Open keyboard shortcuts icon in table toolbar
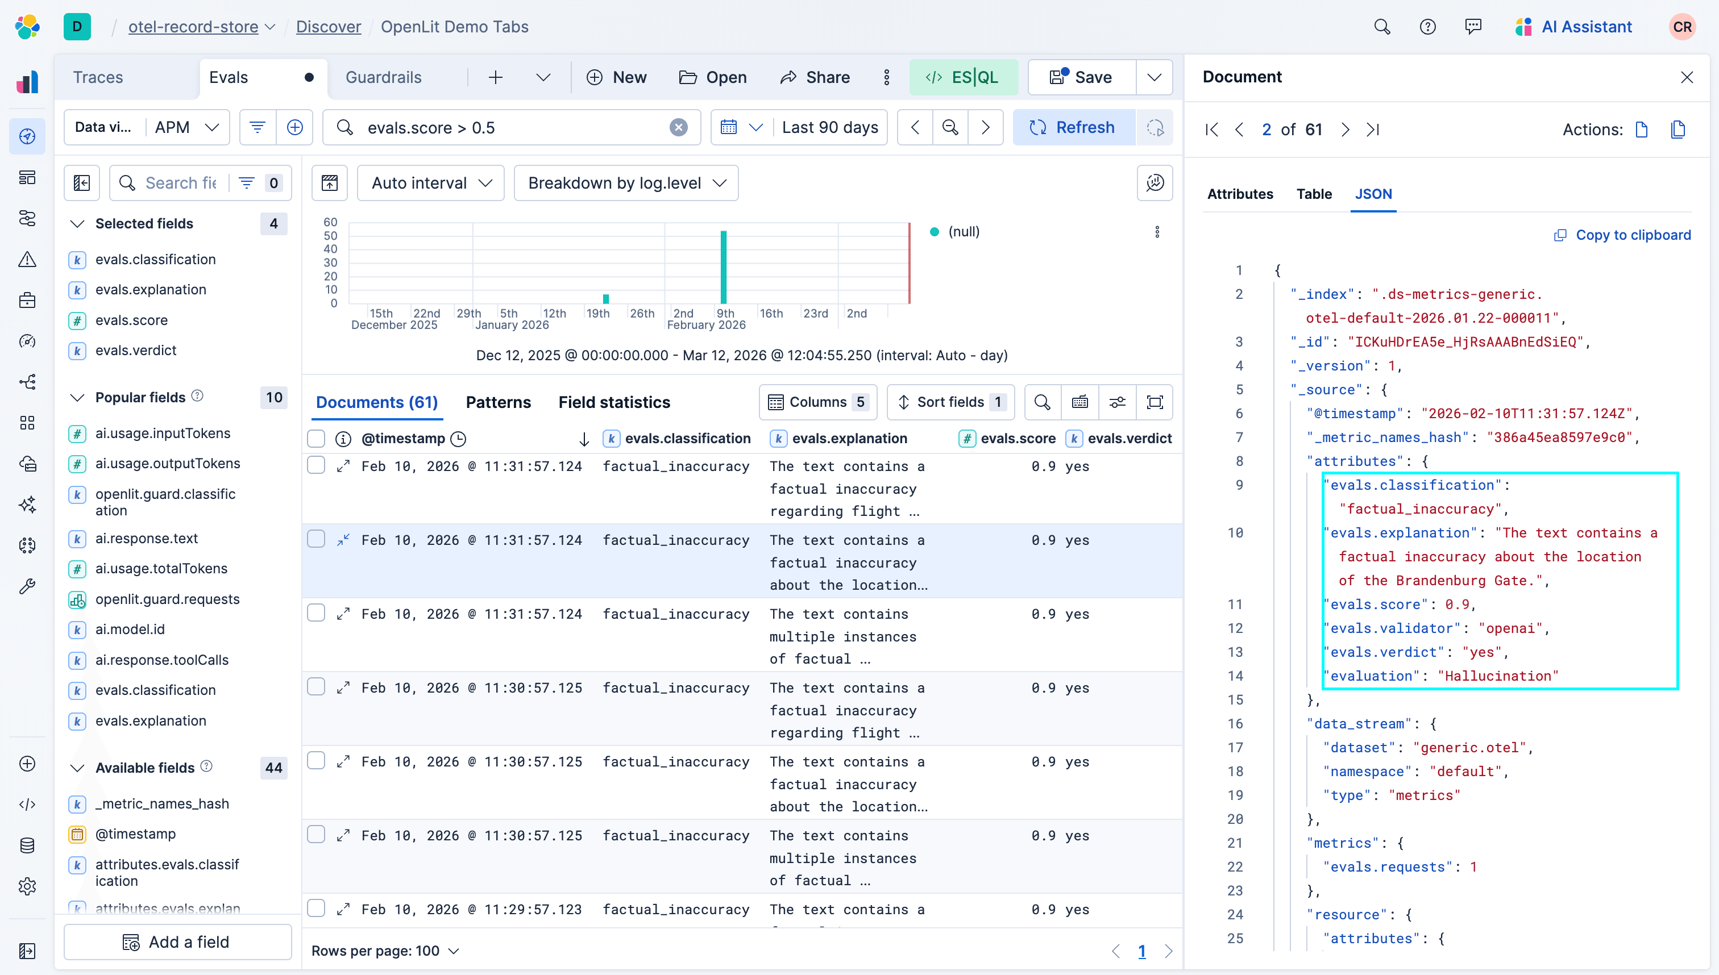The width and height of the screenshot is (1719, 975). tap(1080, 402)
